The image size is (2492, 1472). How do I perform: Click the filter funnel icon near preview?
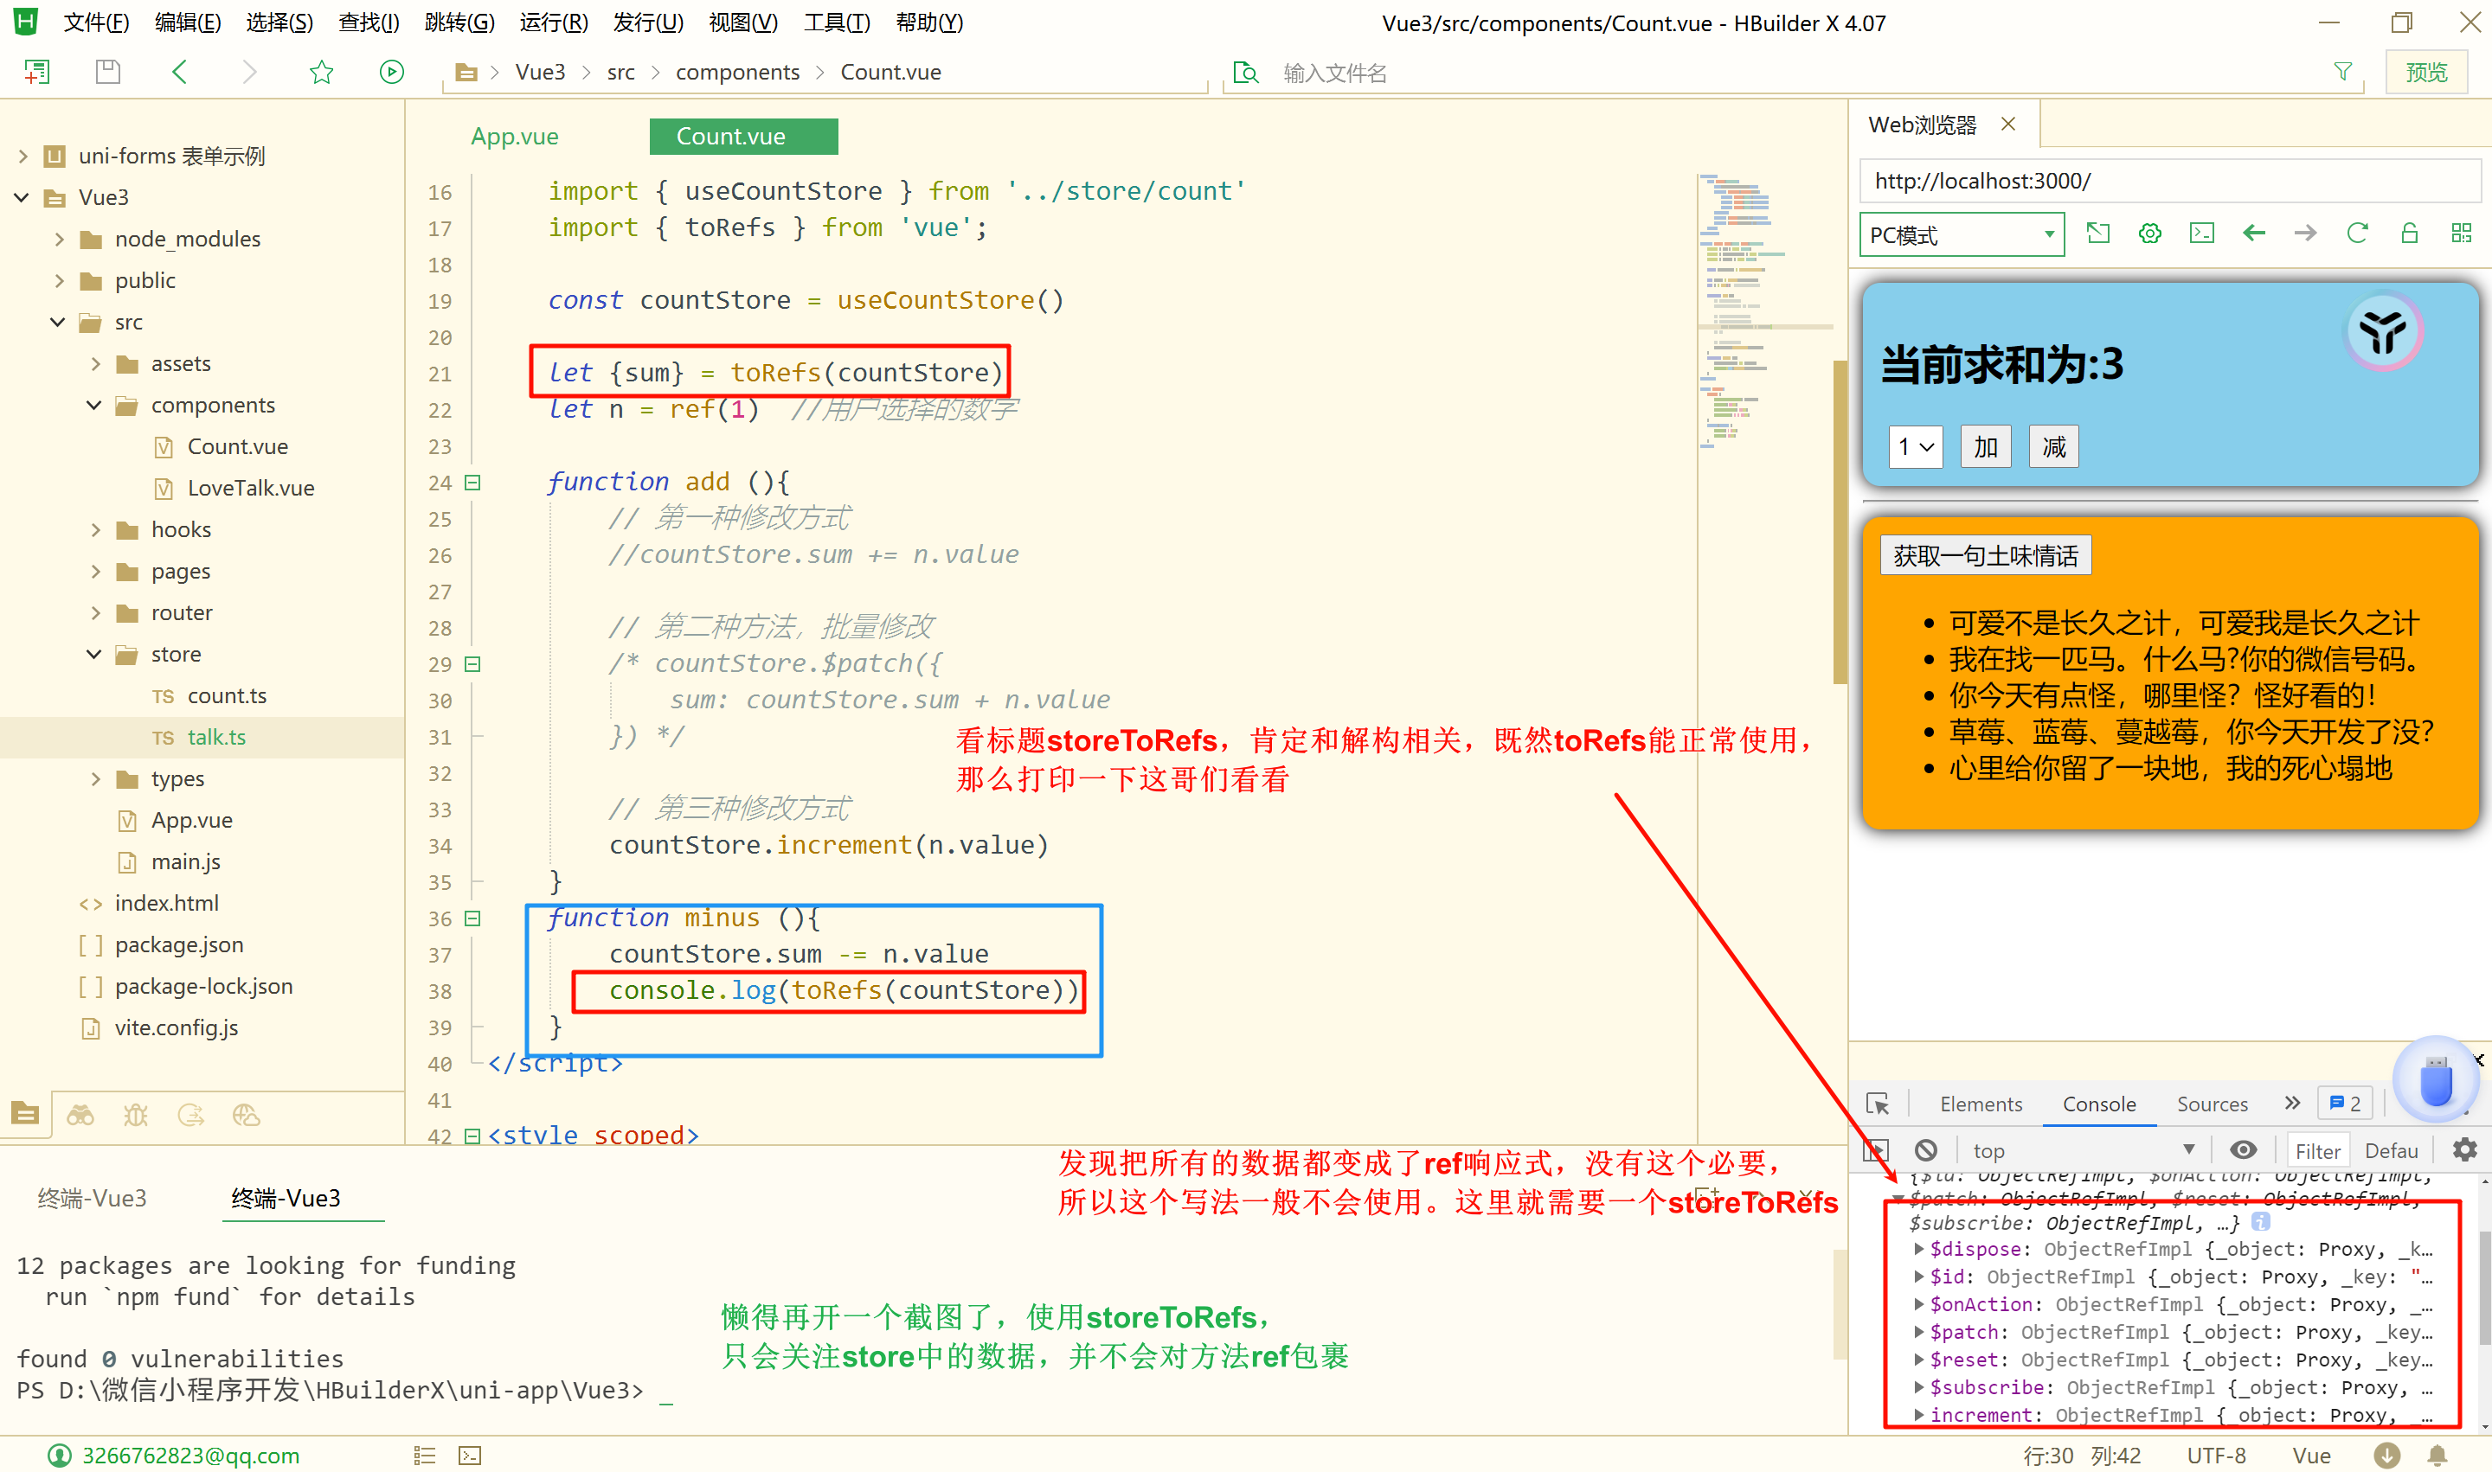pos(2342,72)
